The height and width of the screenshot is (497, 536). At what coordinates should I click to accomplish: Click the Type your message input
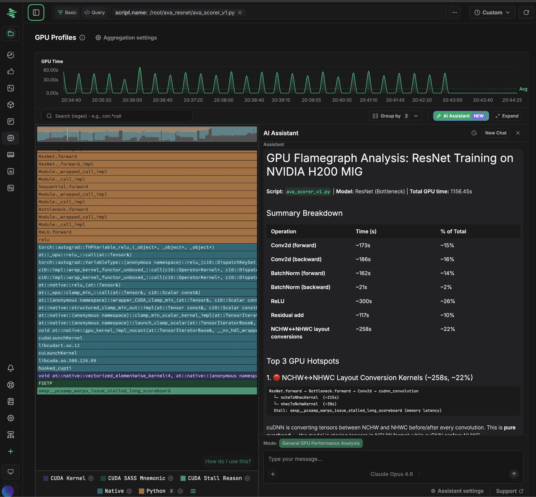393,459
